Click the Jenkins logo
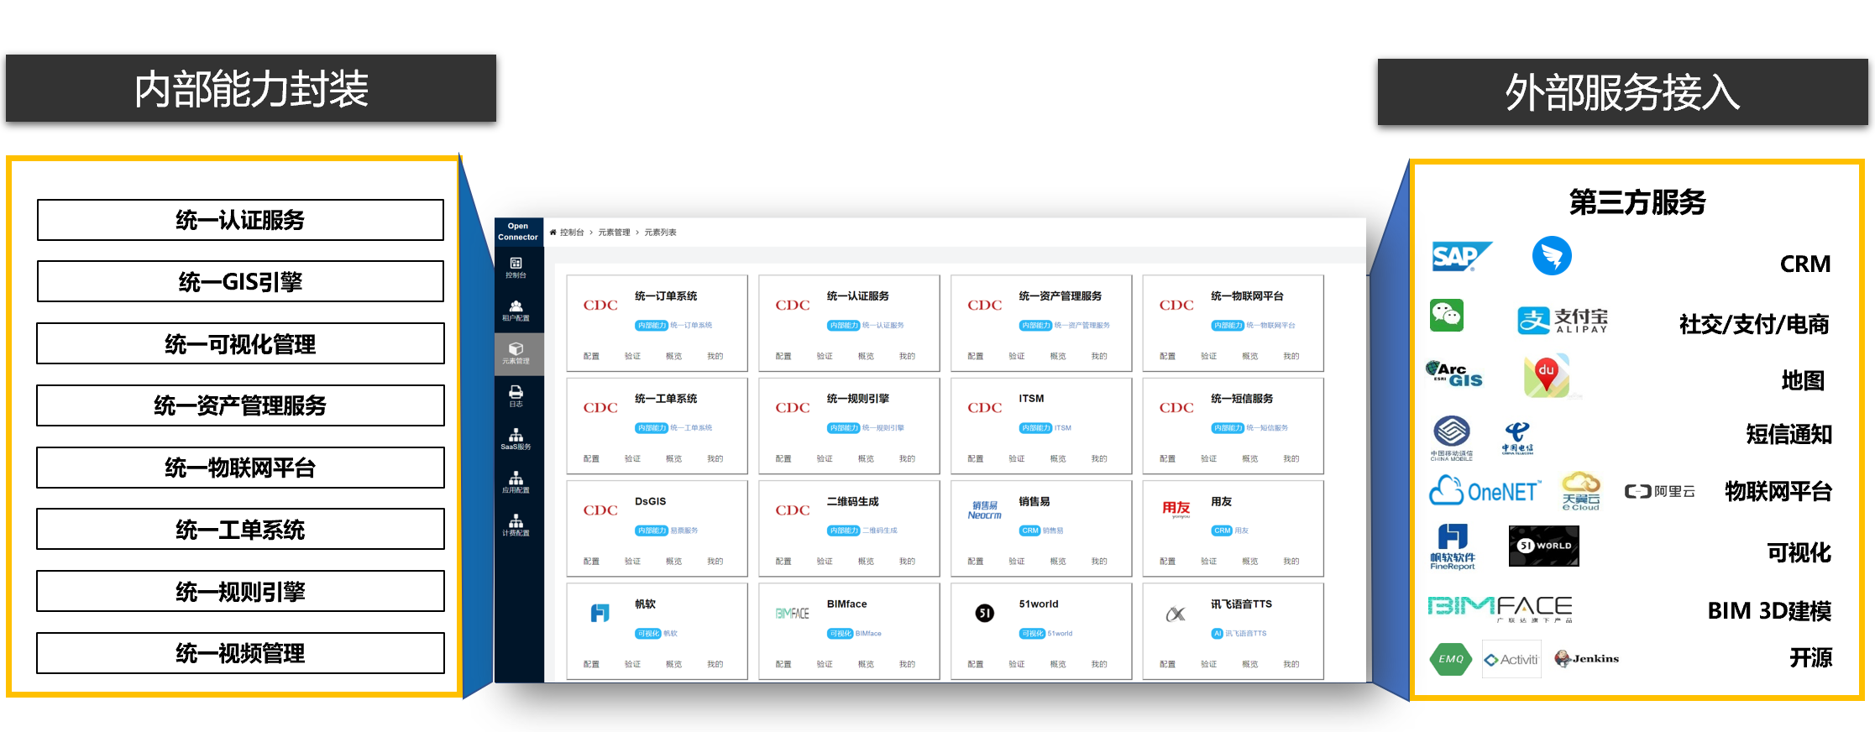The height and width of the screenshot is (732, 1875). click(x=1586, y=659)
